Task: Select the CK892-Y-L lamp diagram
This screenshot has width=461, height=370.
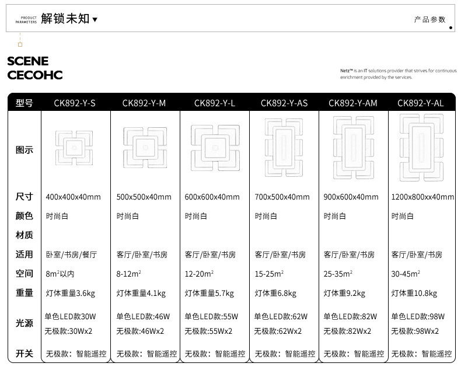Action: [215, 148]
